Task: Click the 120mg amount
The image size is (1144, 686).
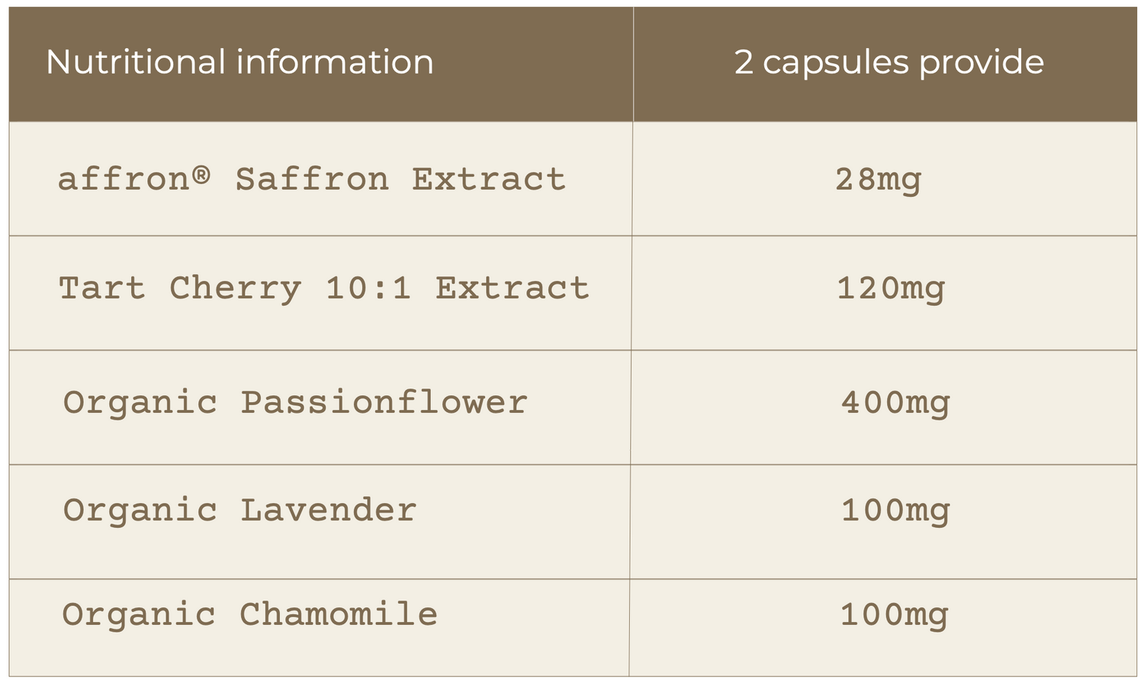Action: (x=890, y=289)
